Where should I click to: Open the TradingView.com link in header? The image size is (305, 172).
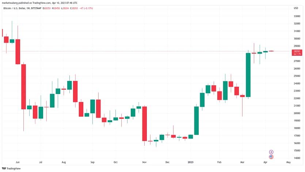[x=42, y=3]
